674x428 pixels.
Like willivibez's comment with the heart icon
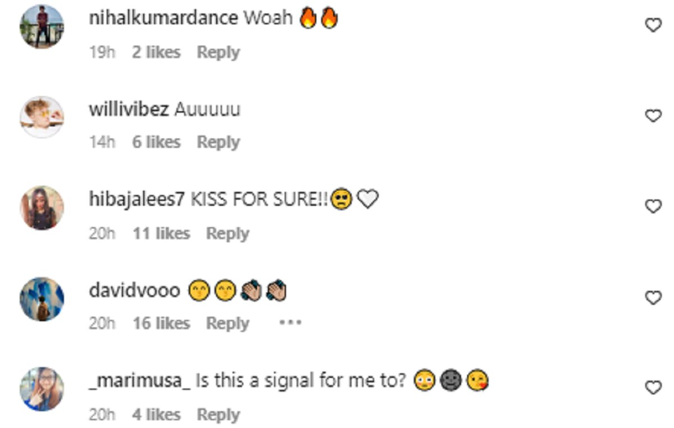point(653,116)
